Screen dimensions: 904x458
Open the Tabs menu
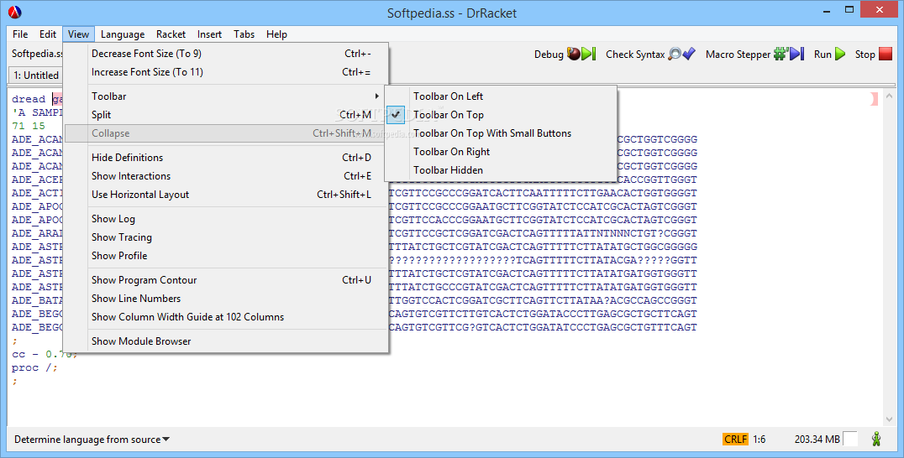point(244,34)
